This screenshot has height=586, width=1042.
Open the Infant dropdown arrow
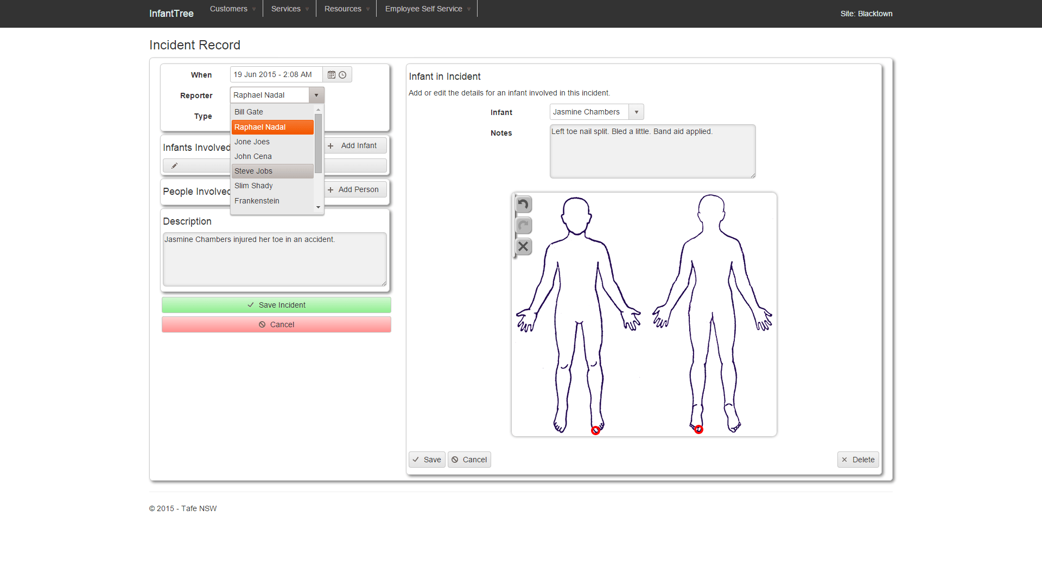coord(636,112)
